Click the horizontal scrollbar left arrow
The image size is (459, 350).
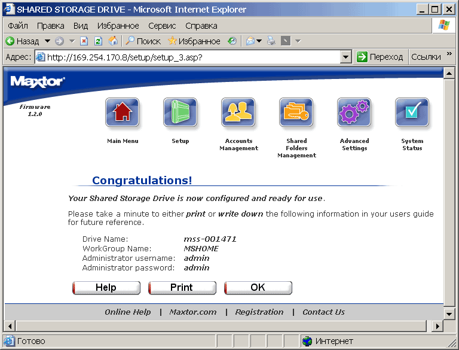[x=10, y=325]
